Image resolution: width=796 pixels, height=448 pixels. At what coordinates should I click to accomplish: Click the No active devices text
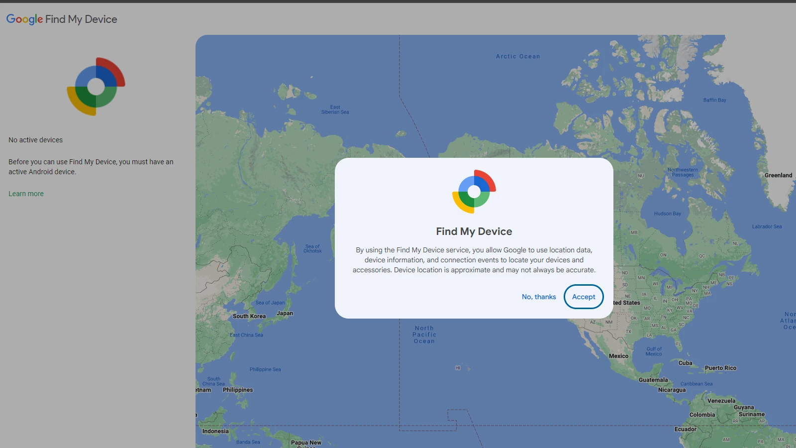pyautogui.click(x=36, y=140)
